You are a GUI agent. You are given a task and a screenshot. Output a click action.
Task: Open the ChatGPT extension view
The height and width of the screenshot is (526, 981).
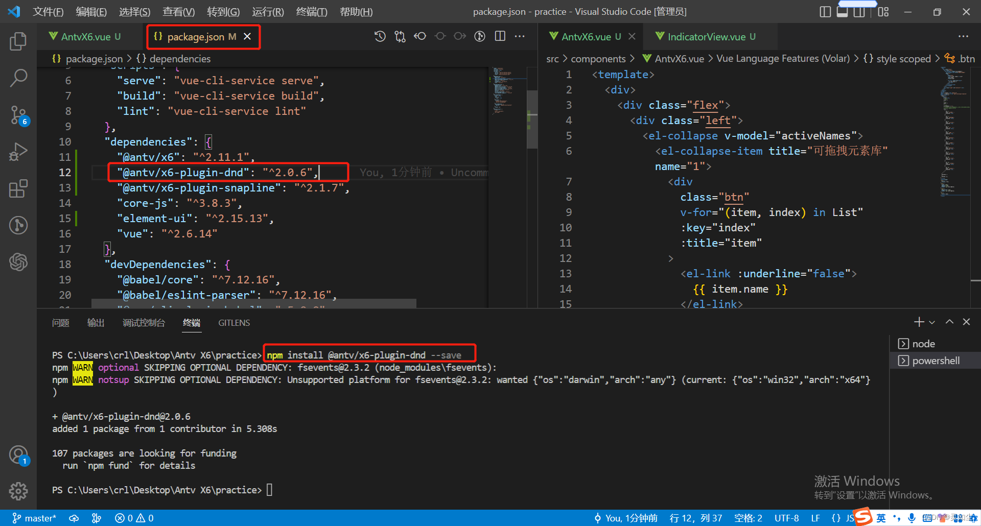(x=18, y=262)
